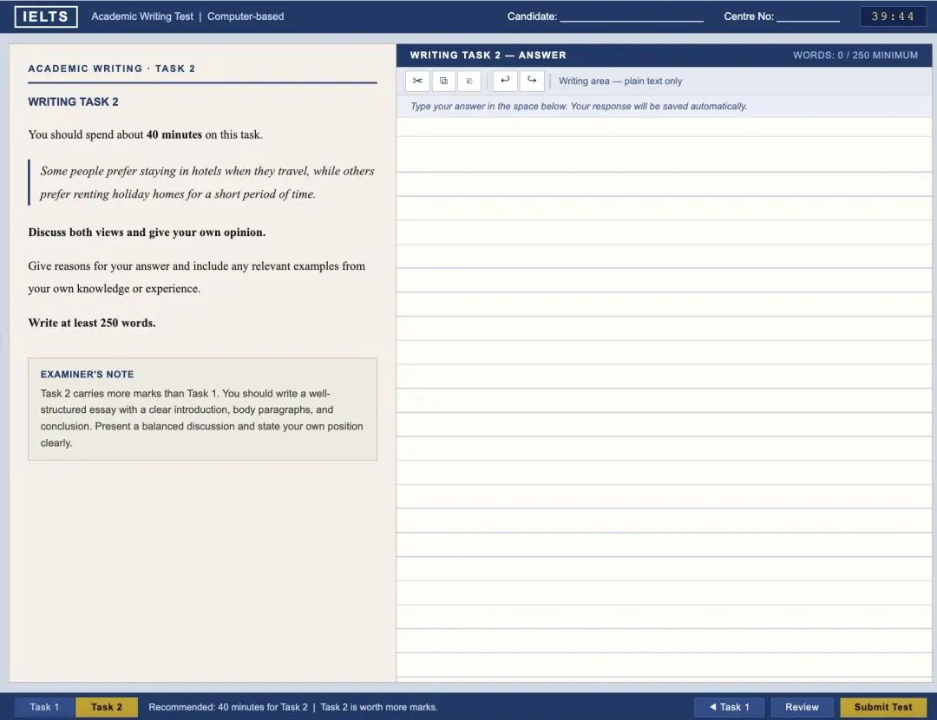Click 'Type your answer in the space below' hint

coord(579,107)
